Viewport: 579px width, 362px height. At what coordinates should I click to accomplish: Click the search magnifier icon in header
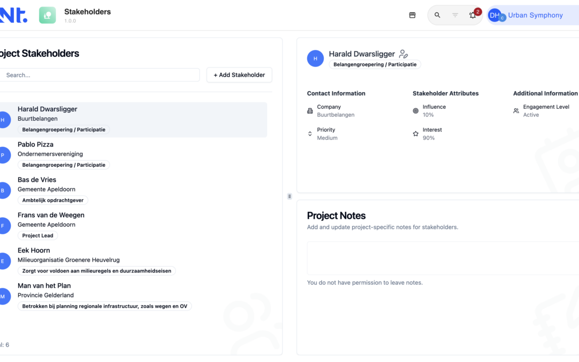tap(437, 15)
